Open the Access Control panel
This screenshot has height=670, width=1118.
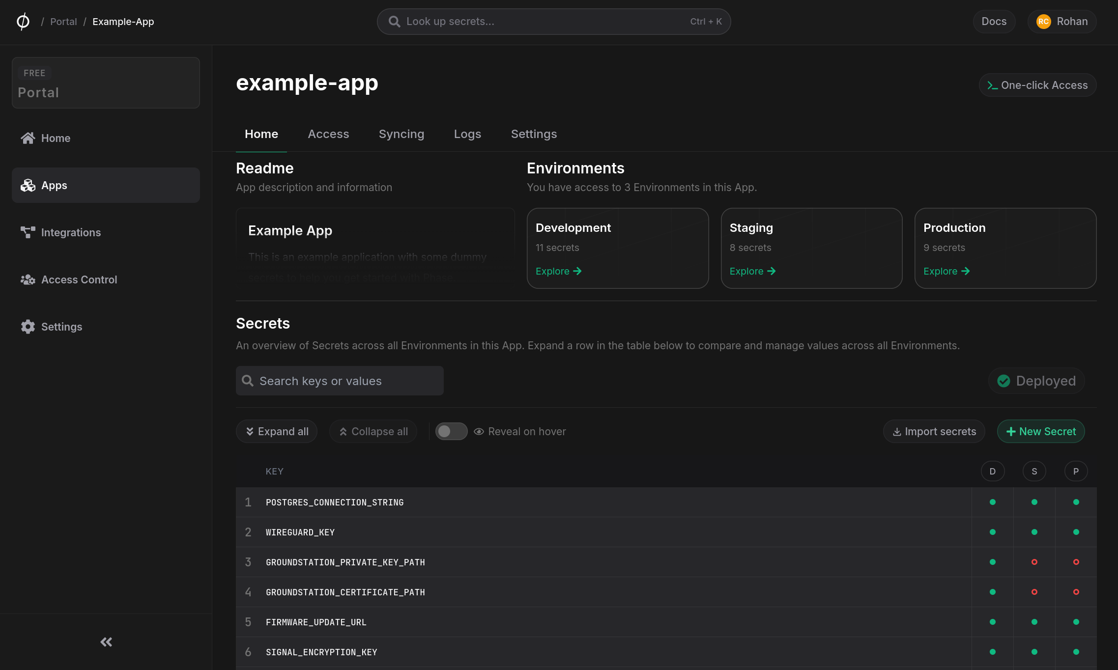79,279
